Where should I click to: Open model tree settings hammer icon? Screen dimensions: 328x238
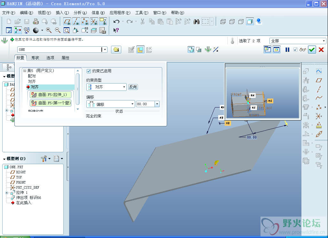point(44,159)
